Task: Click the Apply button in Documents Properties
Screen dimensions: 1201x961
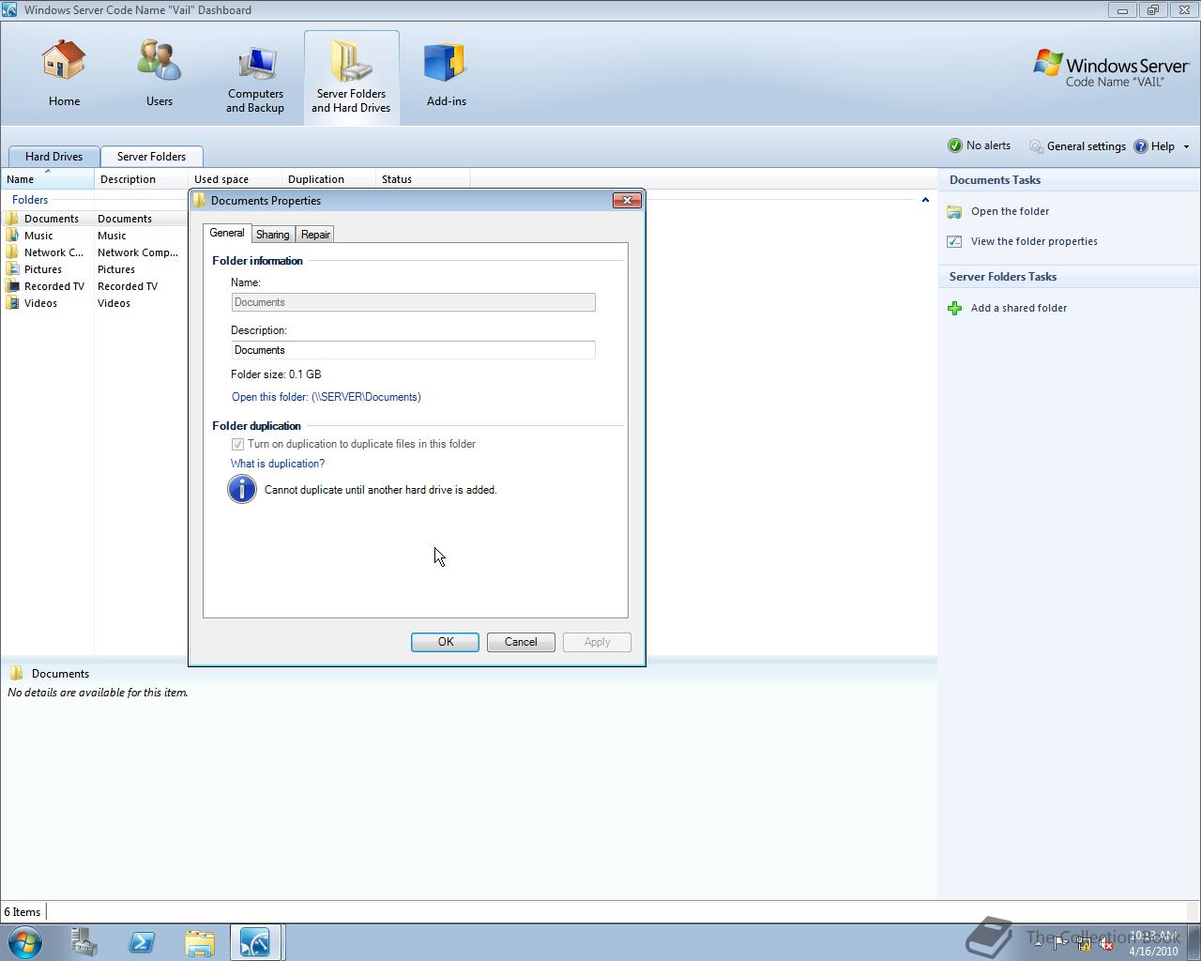Action: pos(597,642)
